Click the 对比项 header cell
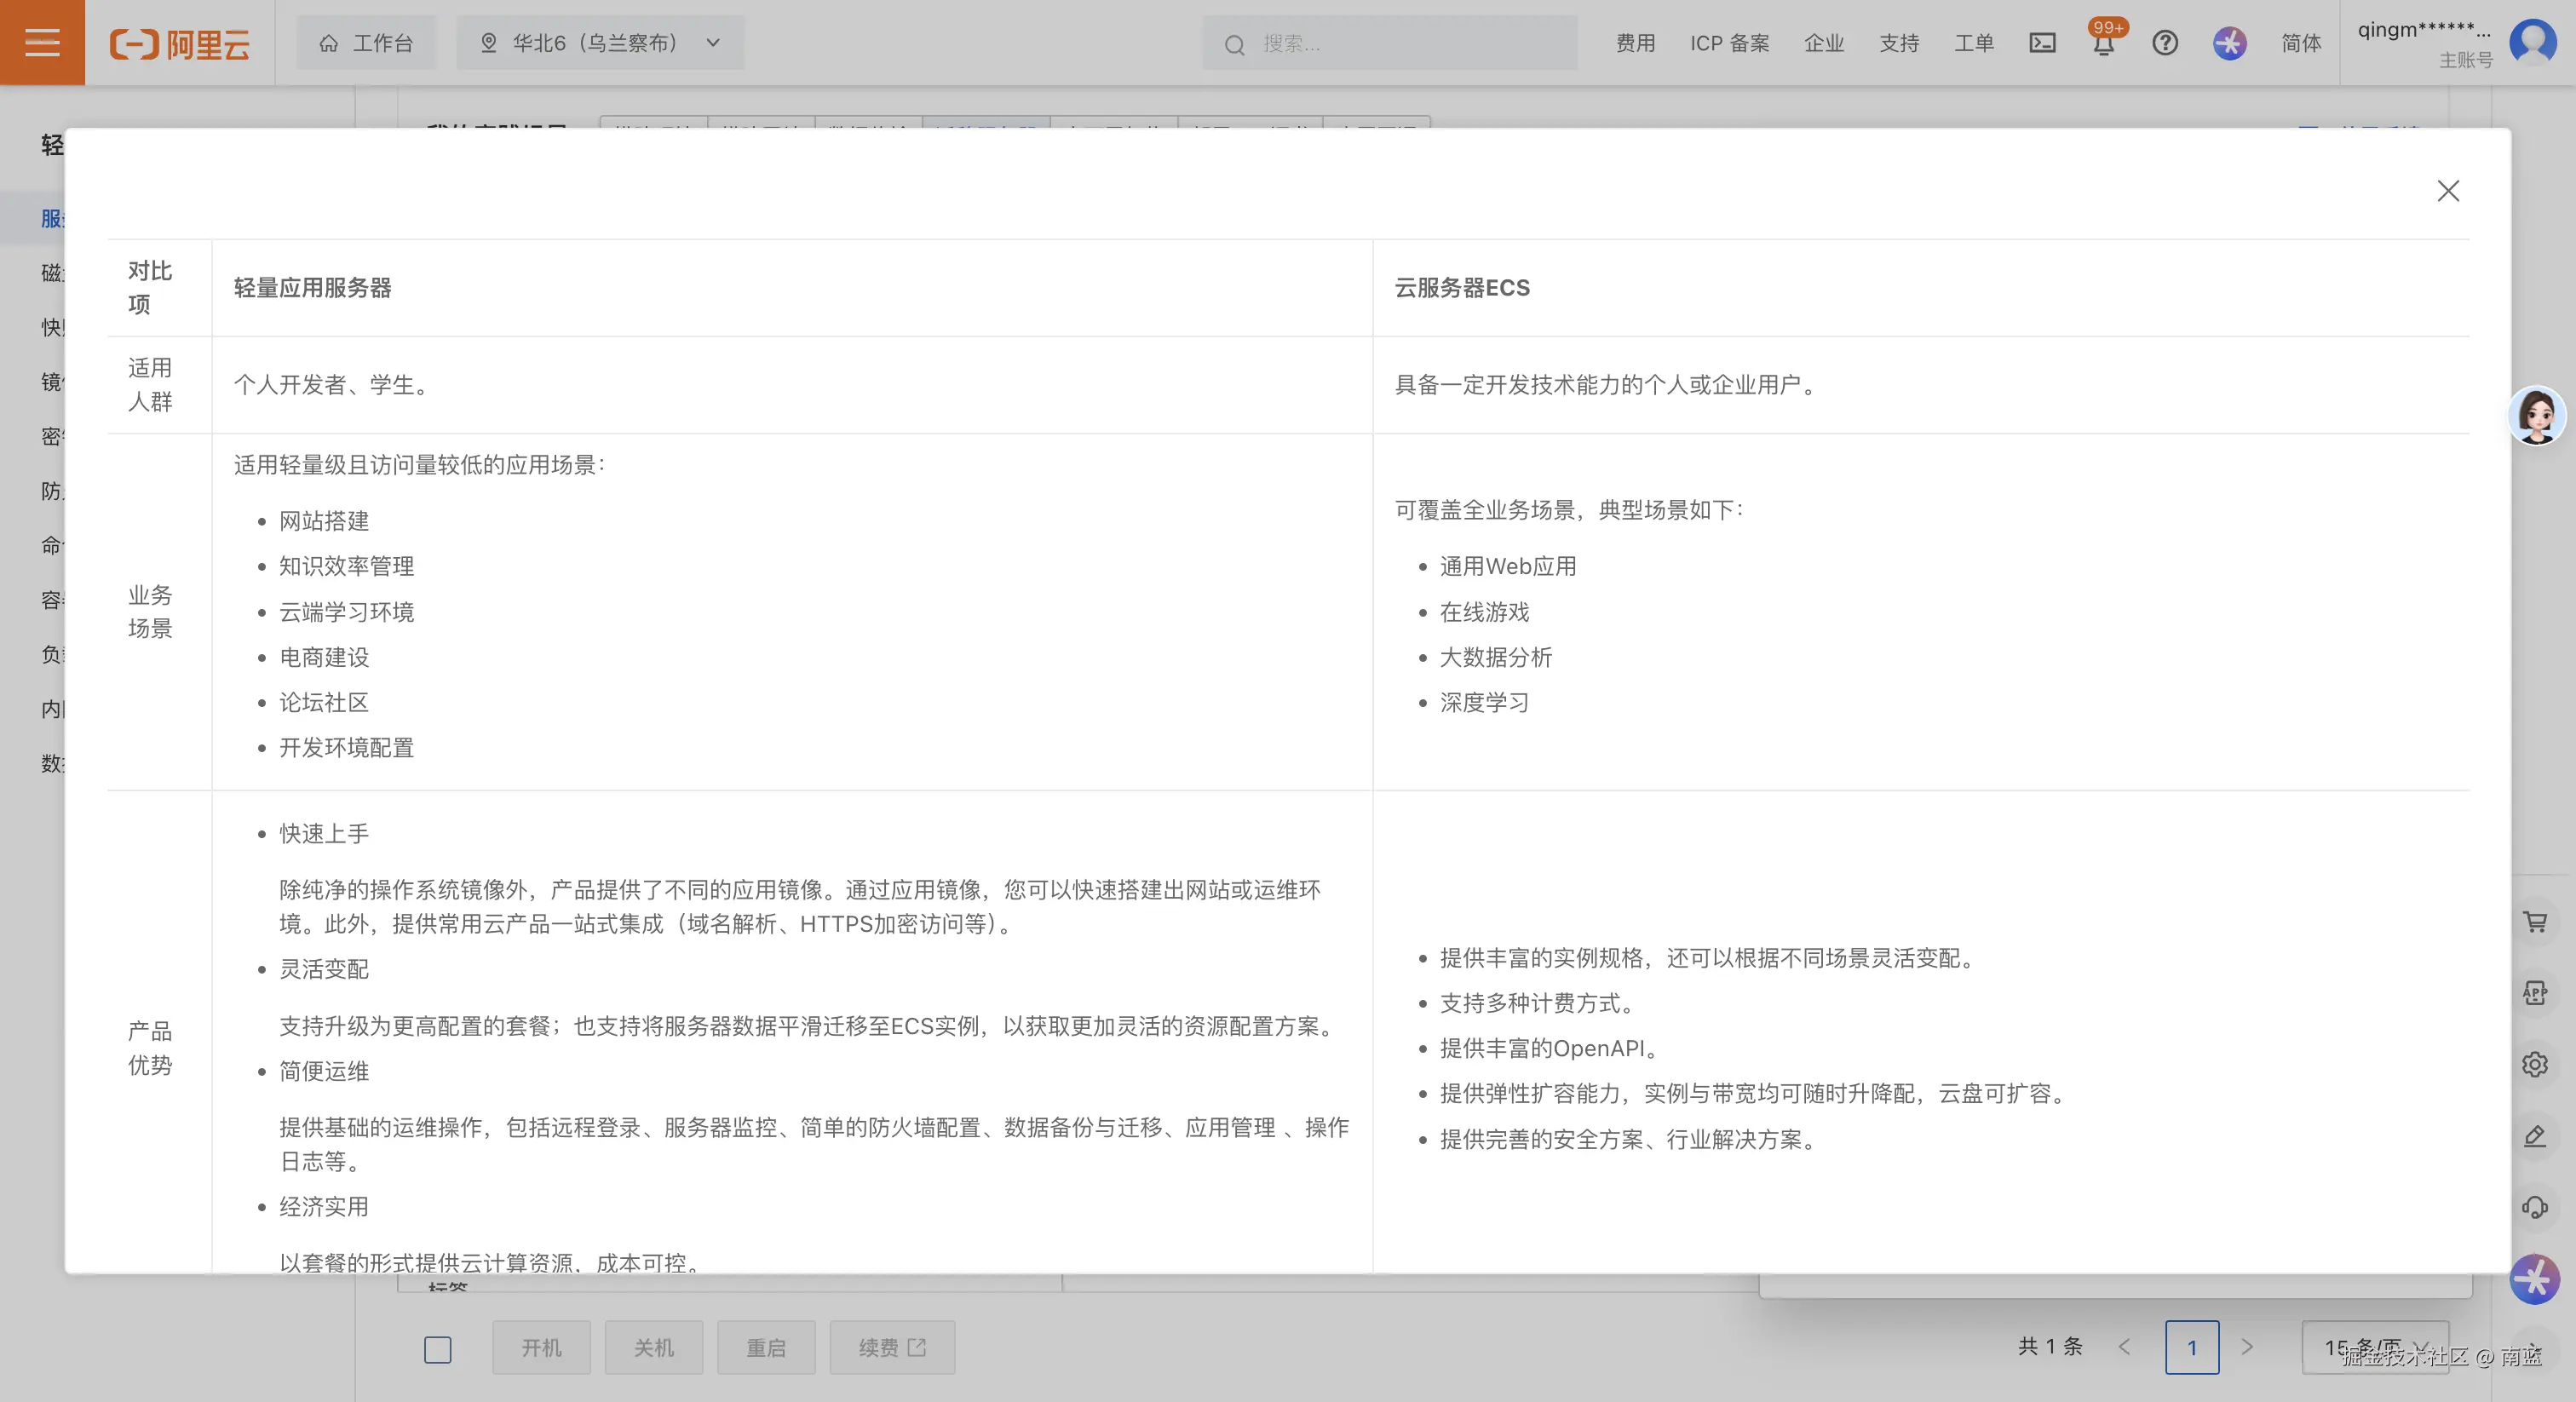Viewport: 2576px width, 1402px height. coord(150,287)
